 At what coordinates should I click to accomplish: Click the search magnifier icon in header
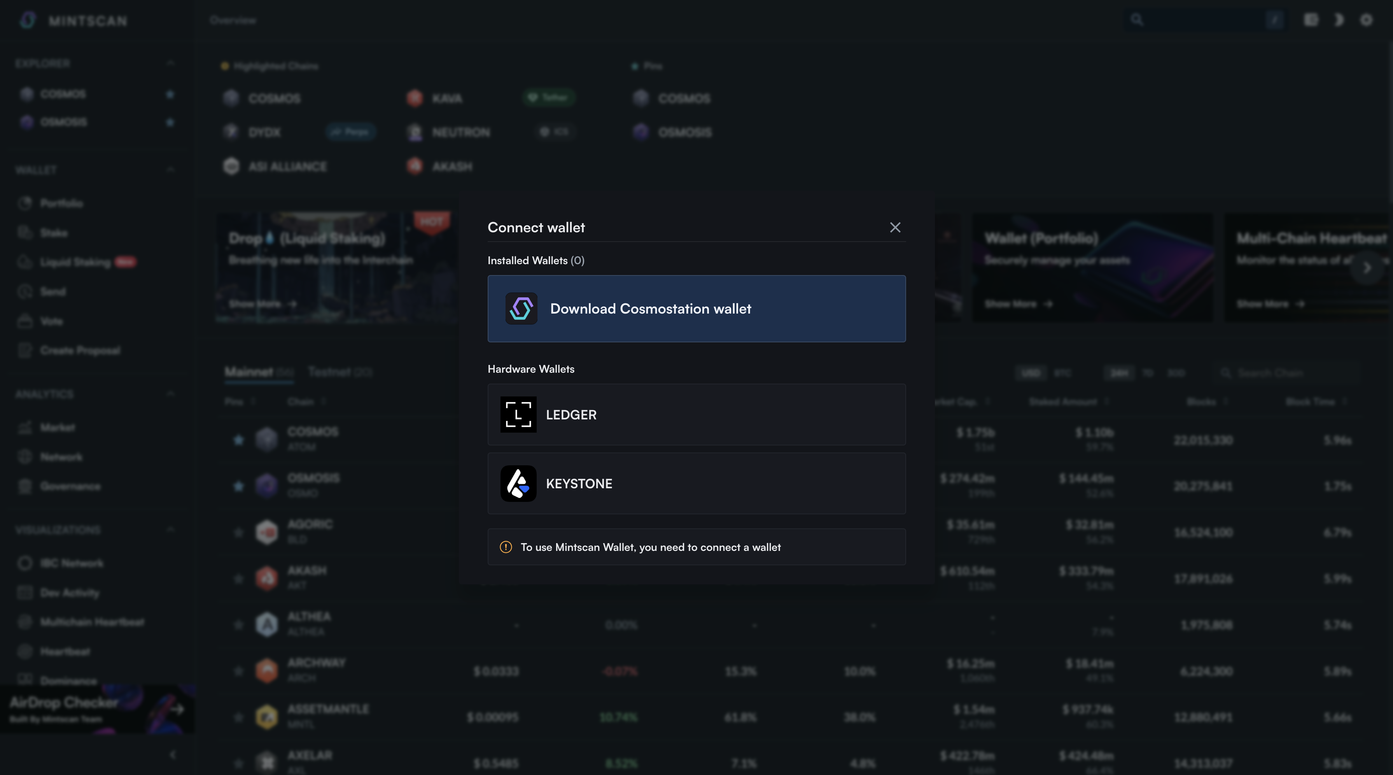(1137, 20)
